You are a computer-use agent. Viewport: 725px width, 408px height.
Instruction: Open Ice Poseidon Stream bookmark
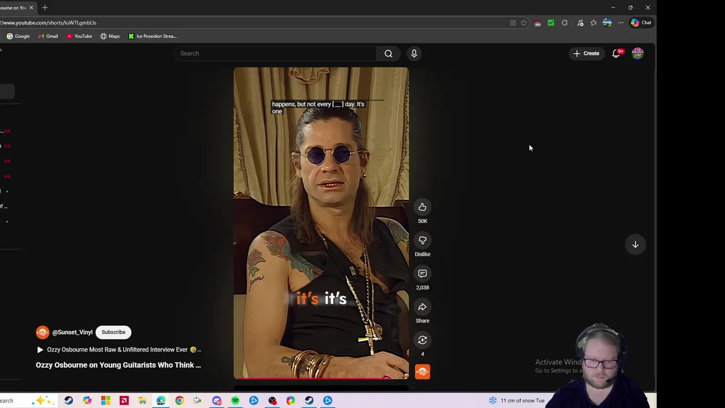[152, 36]
